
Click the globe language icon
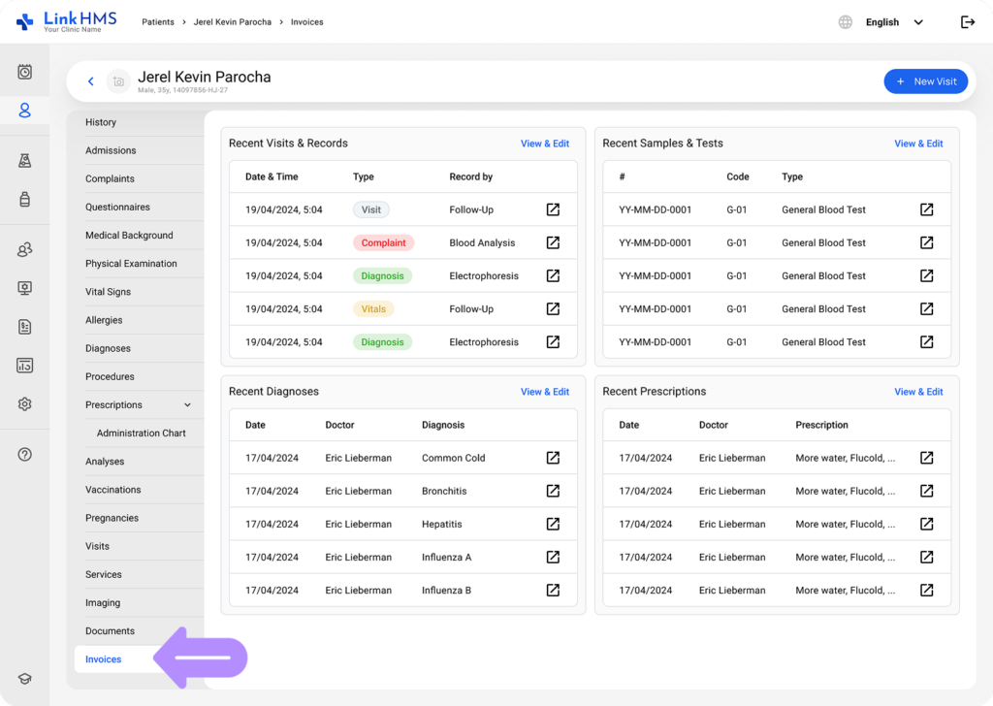[x=845, y=22]
